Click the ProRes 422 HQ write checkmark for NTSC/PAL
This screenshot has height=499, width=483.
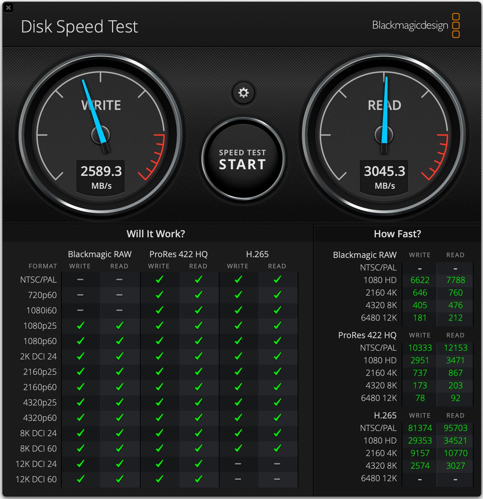point(159,280)
